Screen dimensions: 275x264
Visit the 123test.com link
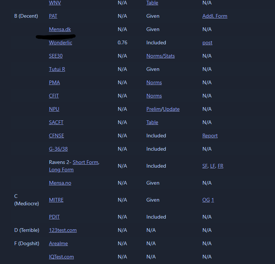63,230
